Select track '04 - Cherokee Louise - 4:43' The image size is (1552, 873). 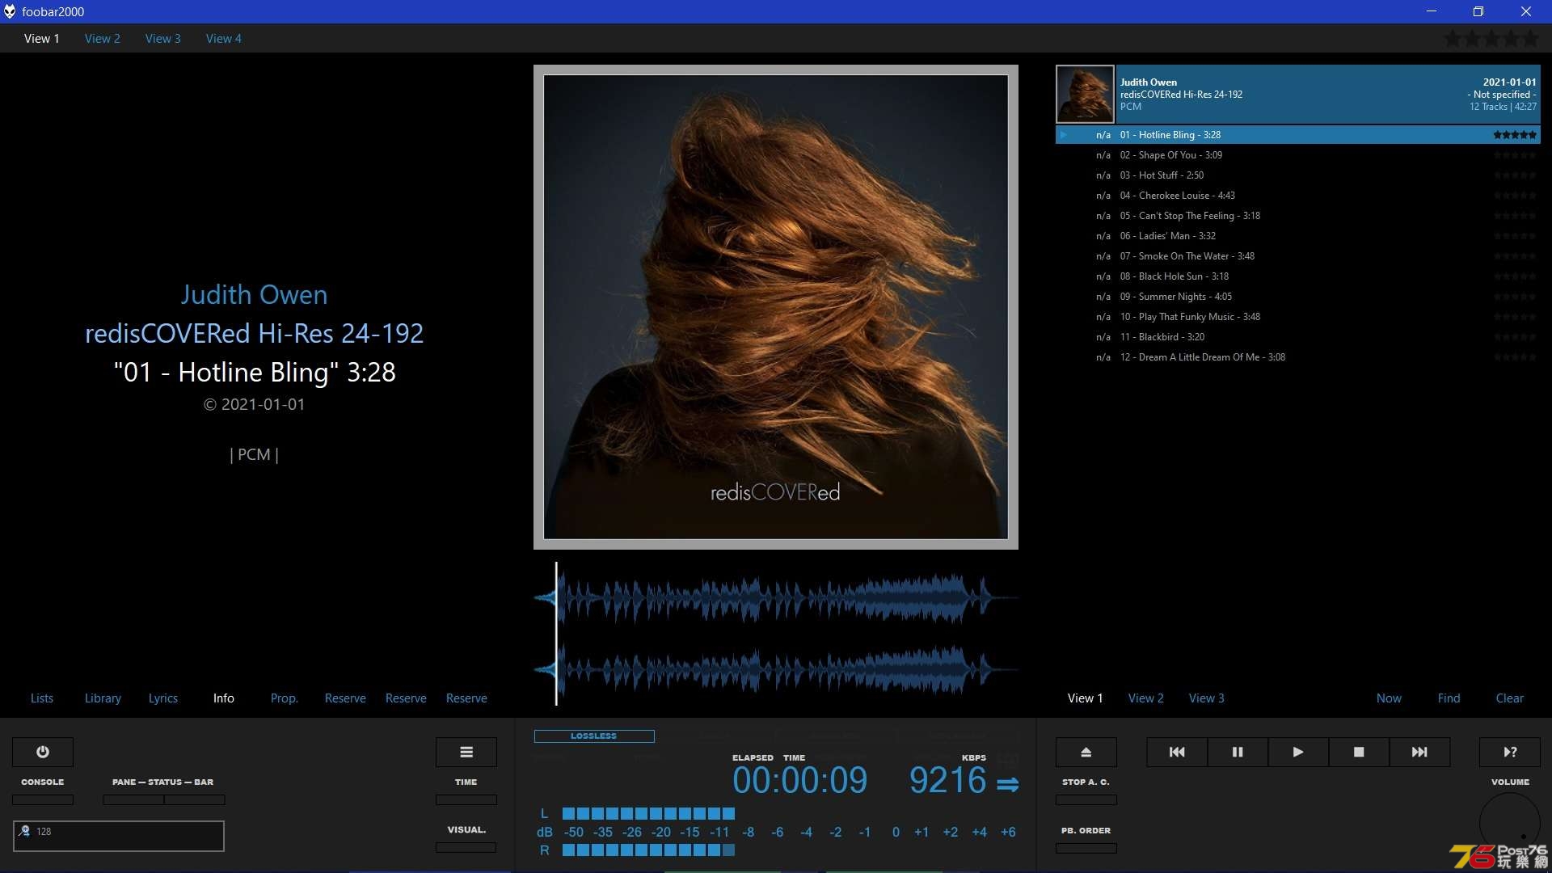tap(1298, 196)
